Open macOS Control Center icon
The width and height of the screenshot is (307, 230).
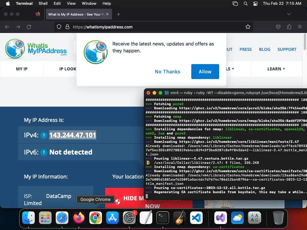click(x=255, y=4)
